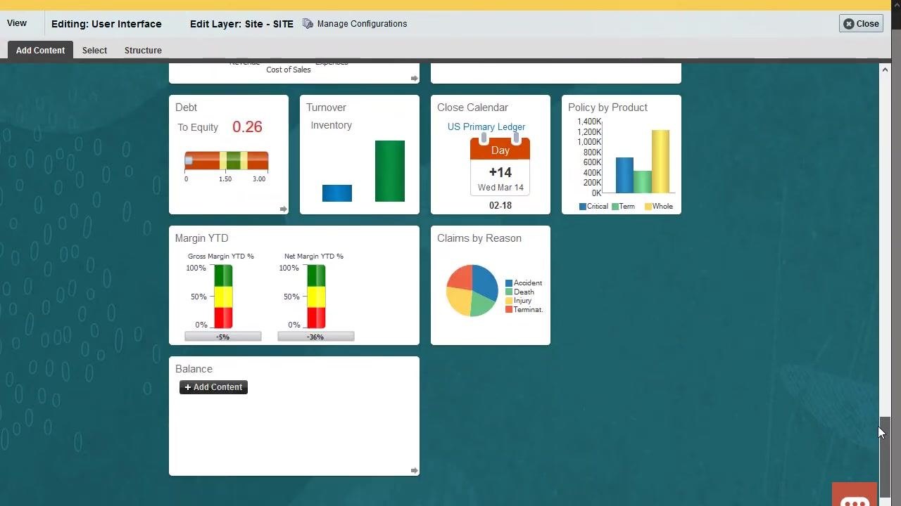This screenshot has width=901, height=506.
Task: Click the X icon in the Close button
Action: point(849,24)
